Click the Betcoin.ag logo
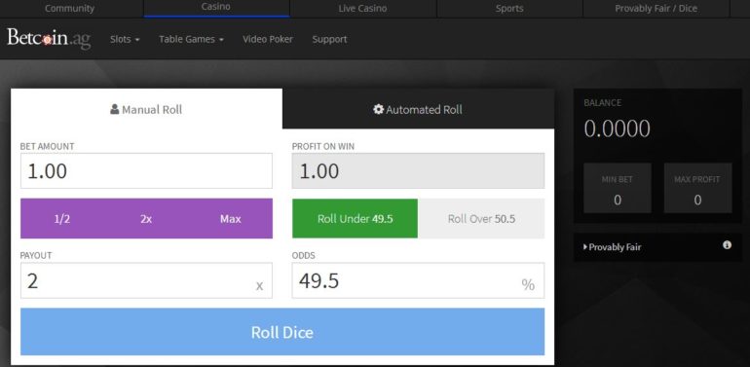 [x=49, y=39]
